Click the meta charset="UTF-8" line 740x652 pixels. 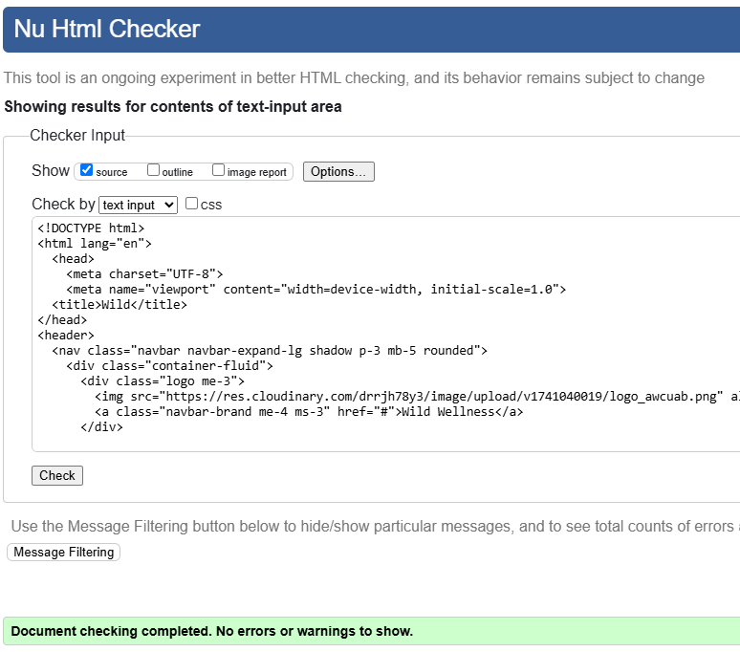144,274
